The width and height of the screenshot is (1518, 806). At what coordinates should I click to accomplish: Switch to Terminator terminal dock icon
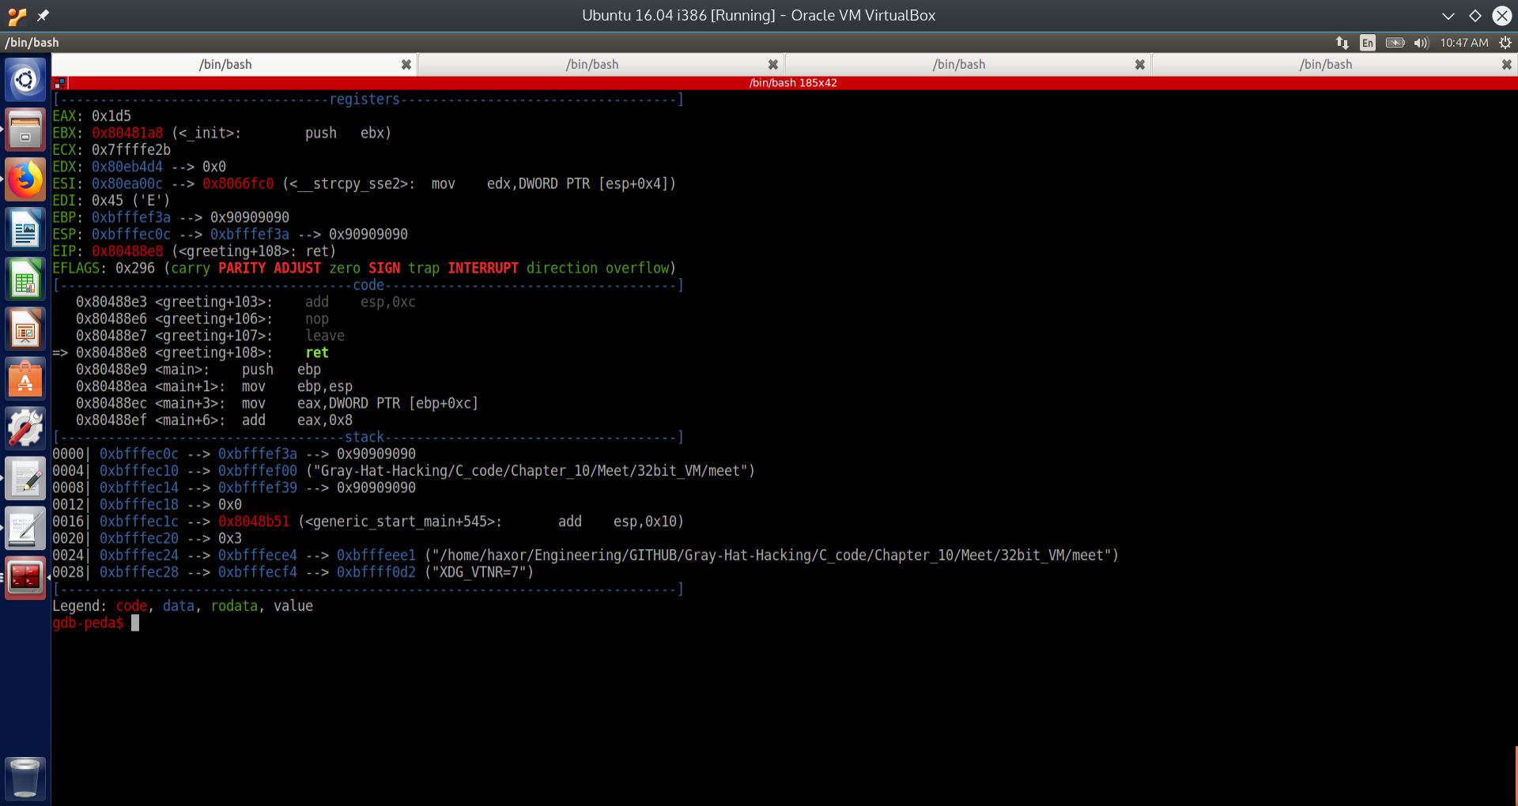(25, 578)
